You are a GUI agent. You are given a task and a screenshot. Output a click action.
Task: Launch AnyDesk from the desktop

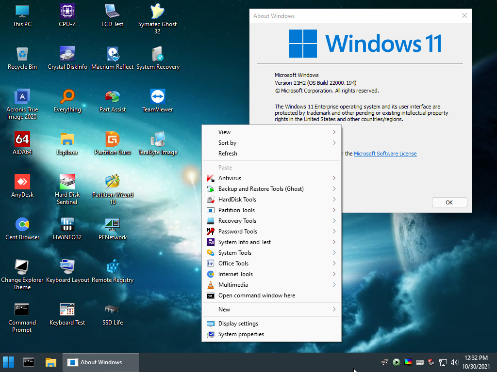22,186
